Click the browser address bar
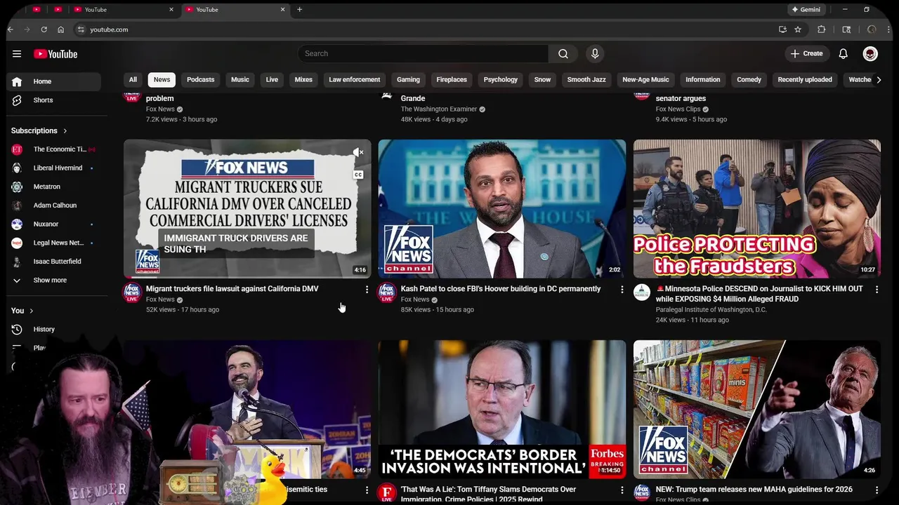The height and width of the screenshot is (505, 899). [x=421, y=29]
